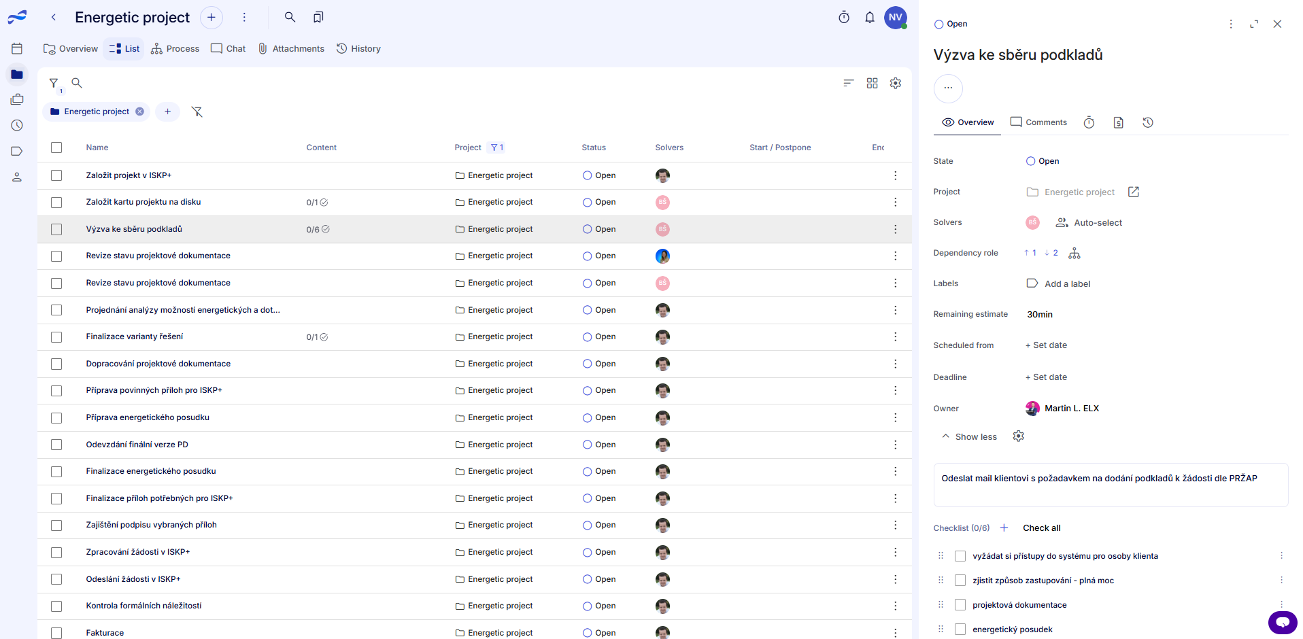This screenshot has height=639, width=1303.
Task: Select all tasks via header checkbox
Action: 56,148
